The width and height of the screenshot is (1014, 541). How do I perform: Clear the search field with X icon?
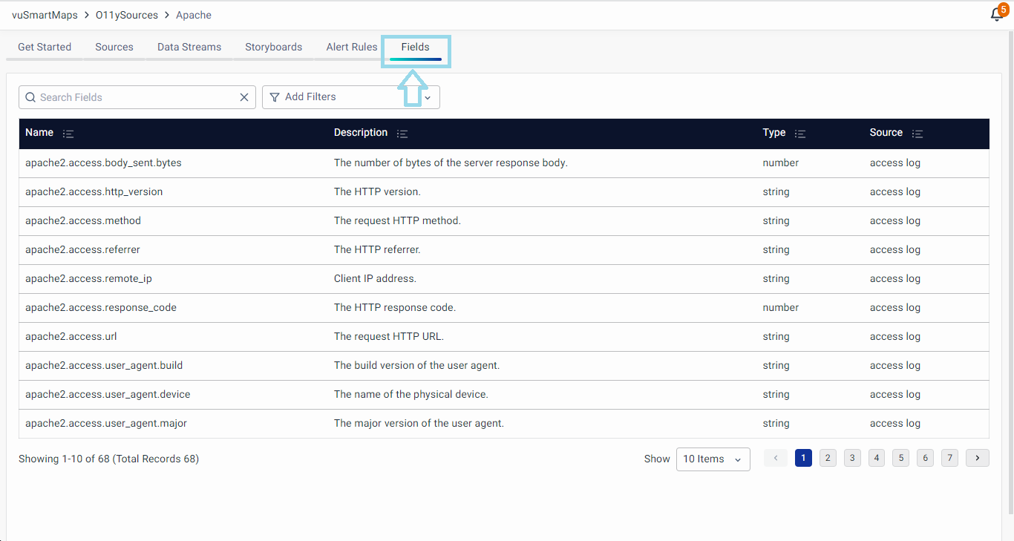pyautogui.click(x=244, y=97)
